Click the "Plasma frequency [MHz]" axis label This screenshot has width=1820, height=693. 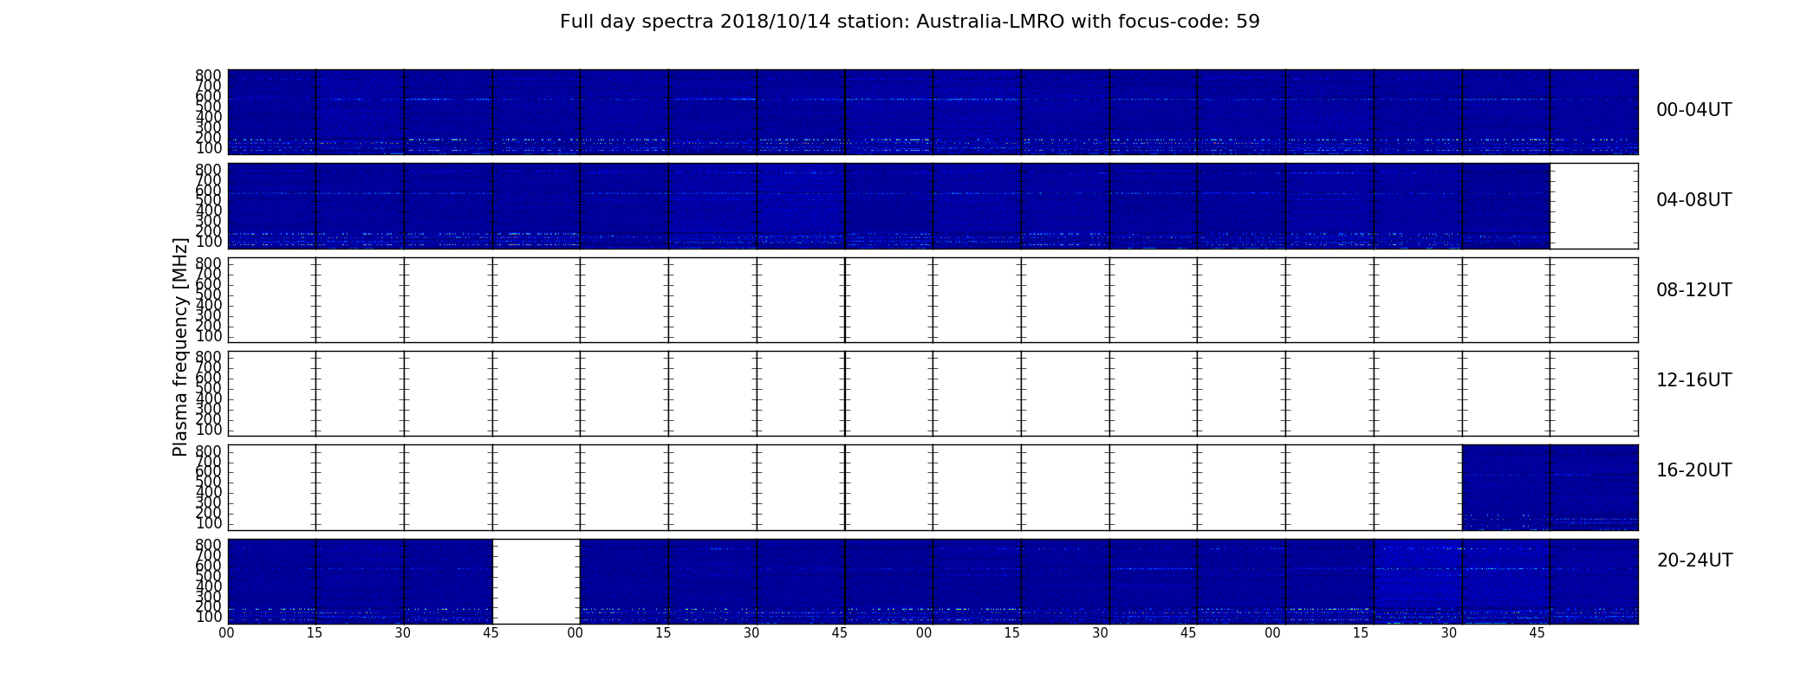[180, 346]
